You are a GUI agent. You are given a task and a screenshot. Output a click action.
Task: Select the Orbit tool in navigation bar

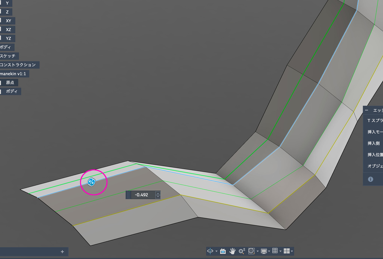pos(211,251)
